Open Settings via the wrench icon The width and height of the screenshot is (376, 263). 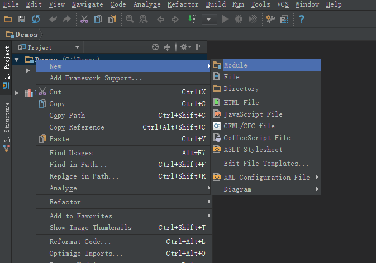[x=270, y=19]
